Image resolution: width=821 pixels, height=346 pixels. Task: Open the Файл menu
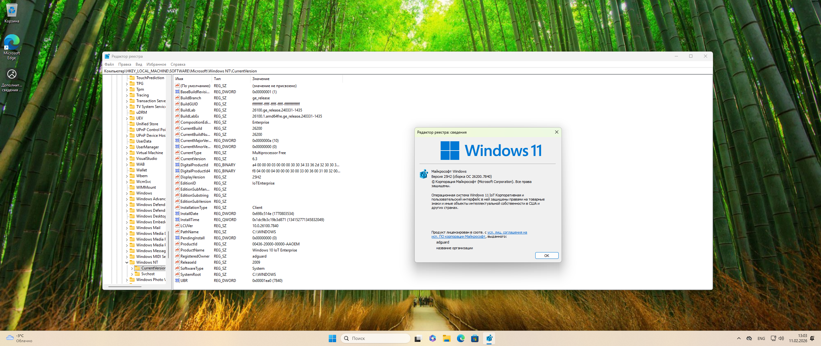(x=109, y=64)
